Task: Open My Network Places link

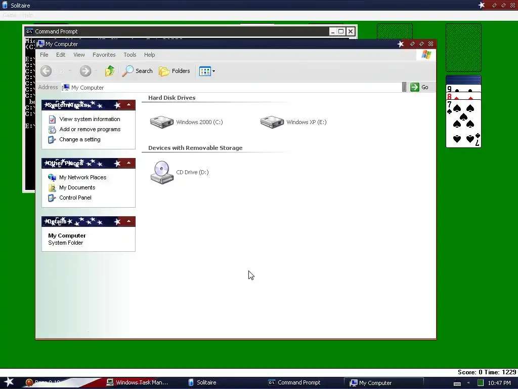Action: click(82, 177)
